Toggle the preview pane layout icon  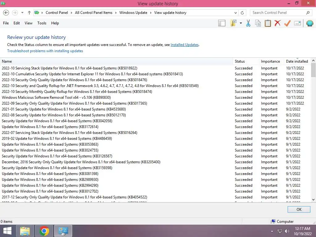pos(222,23)
